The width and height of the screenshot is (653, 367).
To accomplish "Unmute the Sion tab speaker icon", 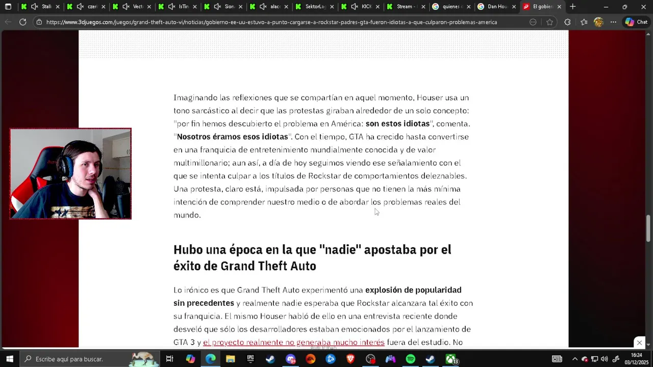I will 217,7.
